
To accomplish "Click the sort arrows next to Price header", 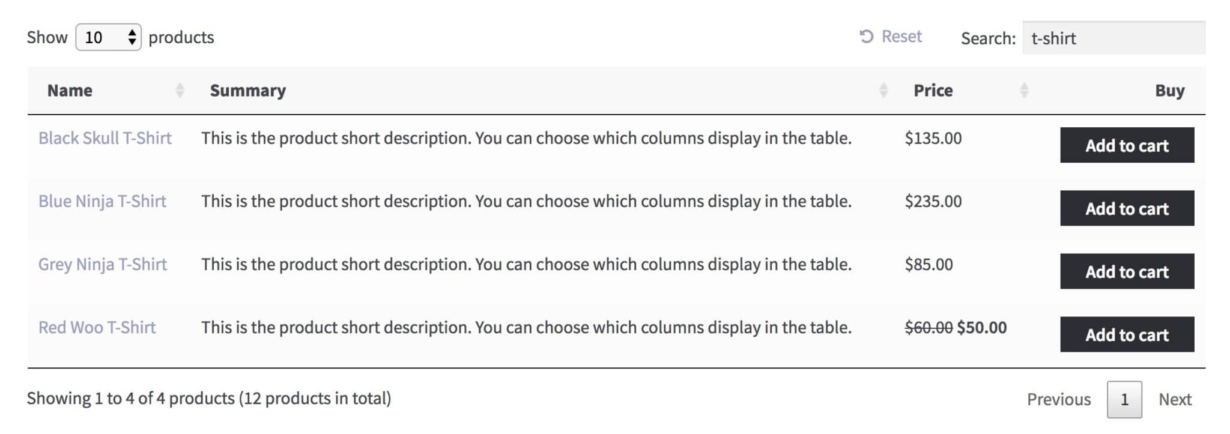I will (1024, 90).
